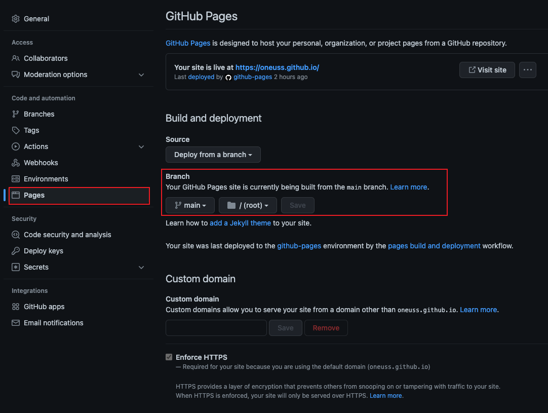This screenshot has width=548, height=413.
Task: Click Learn more link about HTTPS
Action: [386, 395]
